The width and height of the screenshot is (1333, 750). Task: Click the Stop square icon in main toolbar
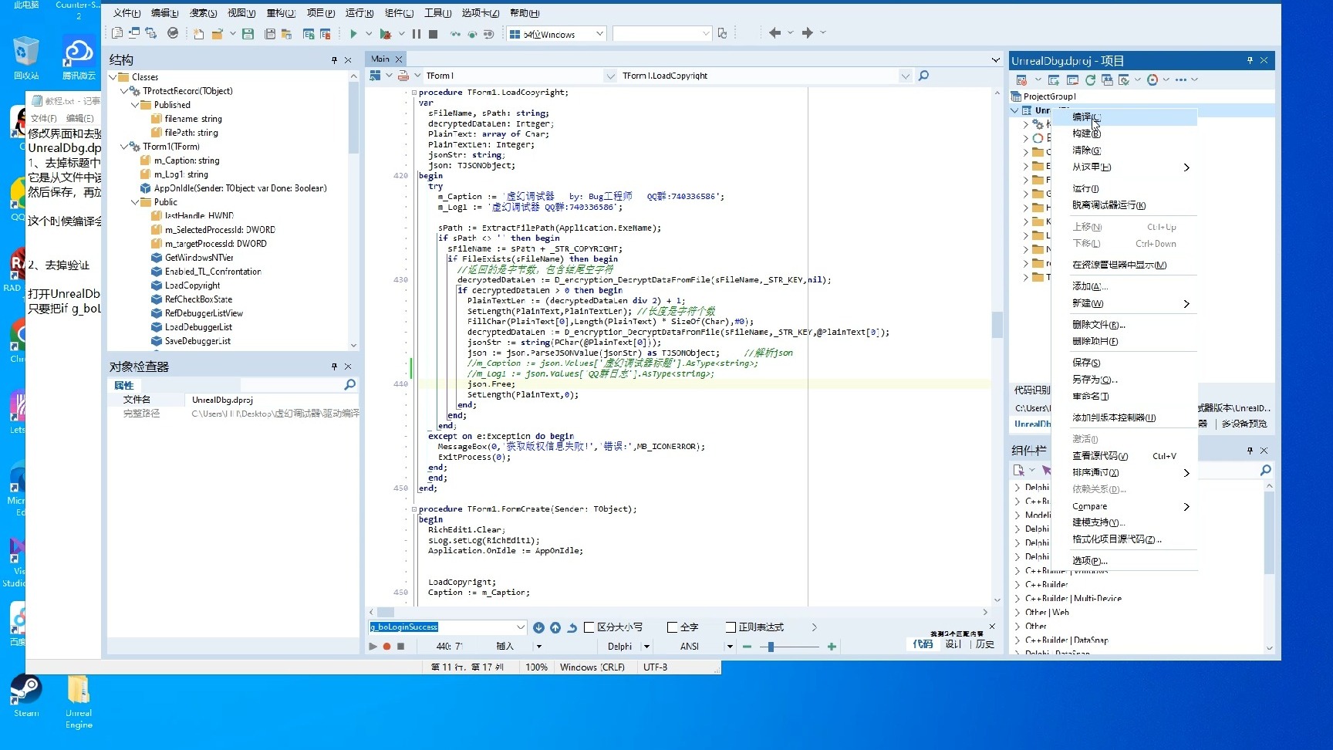(x=434, y=34)
